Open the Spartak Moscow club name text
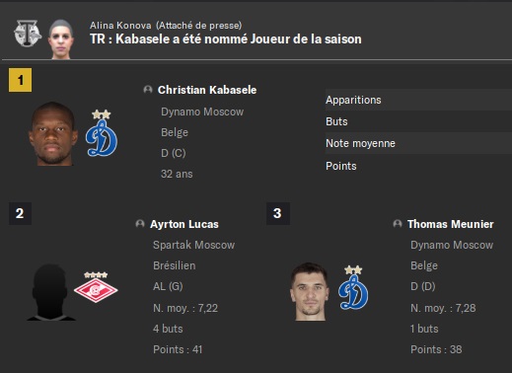 point(193,245)
